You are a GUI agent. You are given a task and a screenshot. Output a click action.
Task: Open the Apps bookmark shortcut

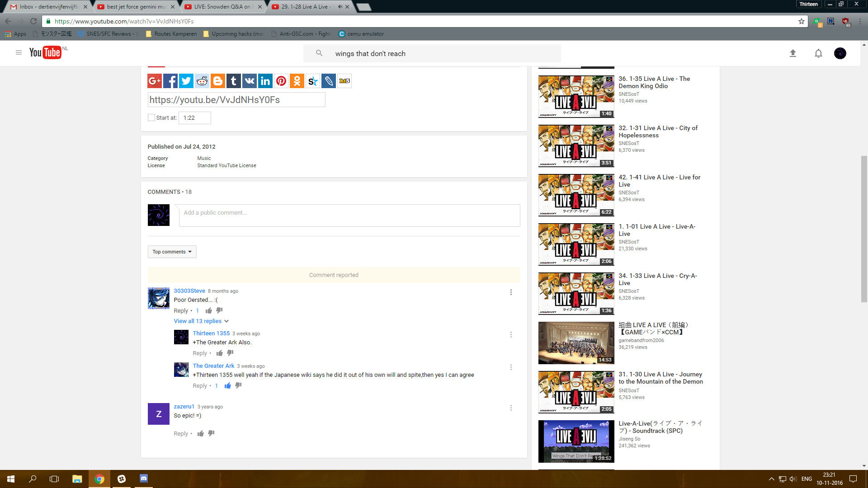pyautogui.click(x=16, y=34)
